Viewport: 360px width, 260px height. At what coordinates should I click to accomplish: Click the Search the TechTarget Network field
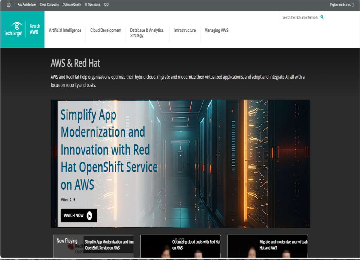[300, 17]
